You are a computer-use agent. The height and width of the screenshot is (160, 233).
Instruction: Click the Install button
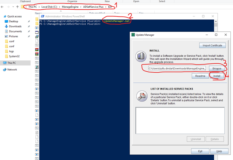pos(217,76)
